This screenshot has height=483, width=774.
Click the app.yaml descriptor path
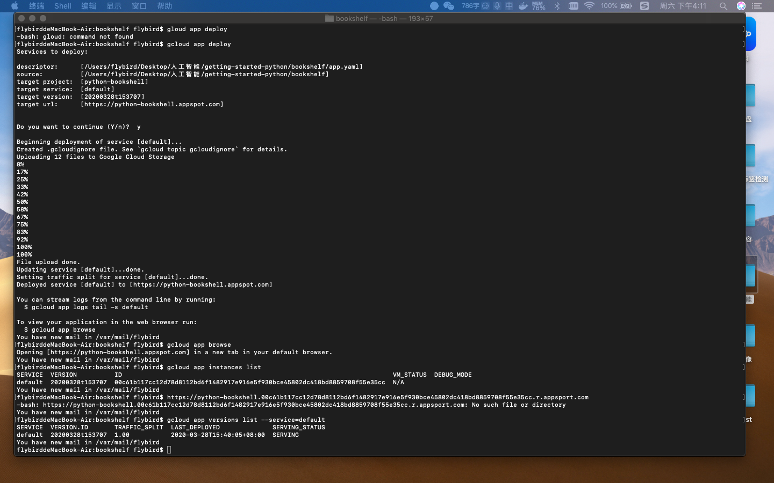pos(221,67)
